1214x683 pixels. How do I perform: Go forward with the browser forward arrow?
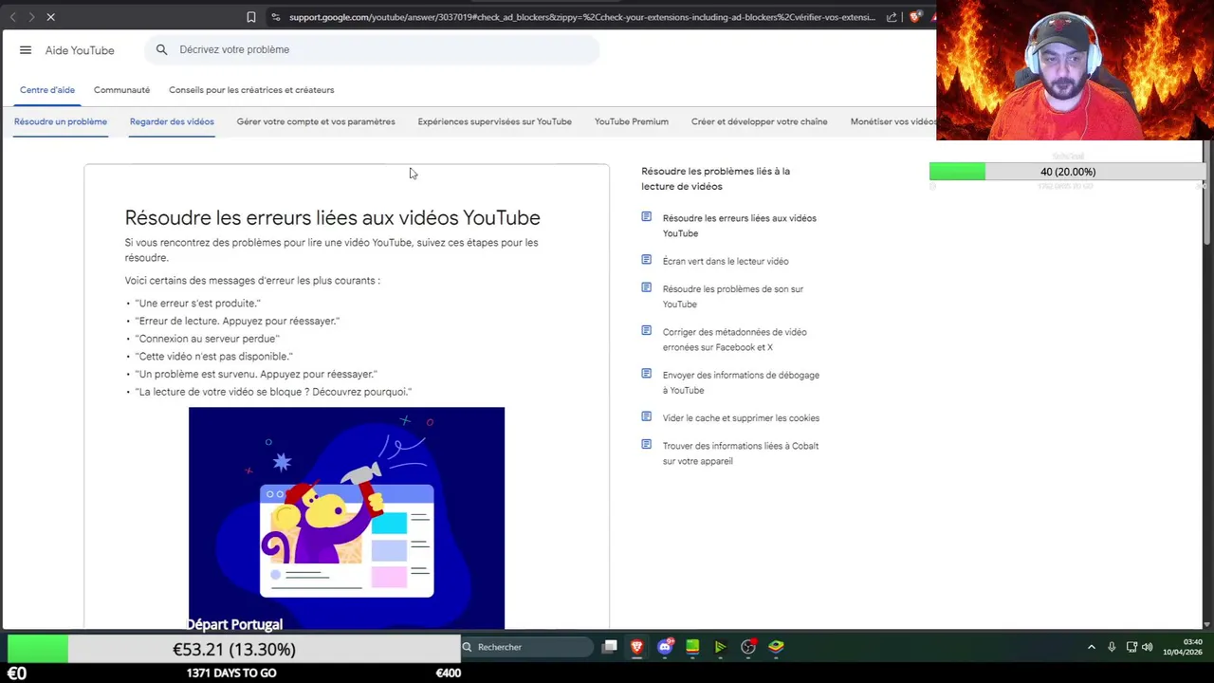pyautogui.click(x=31, y=17)
